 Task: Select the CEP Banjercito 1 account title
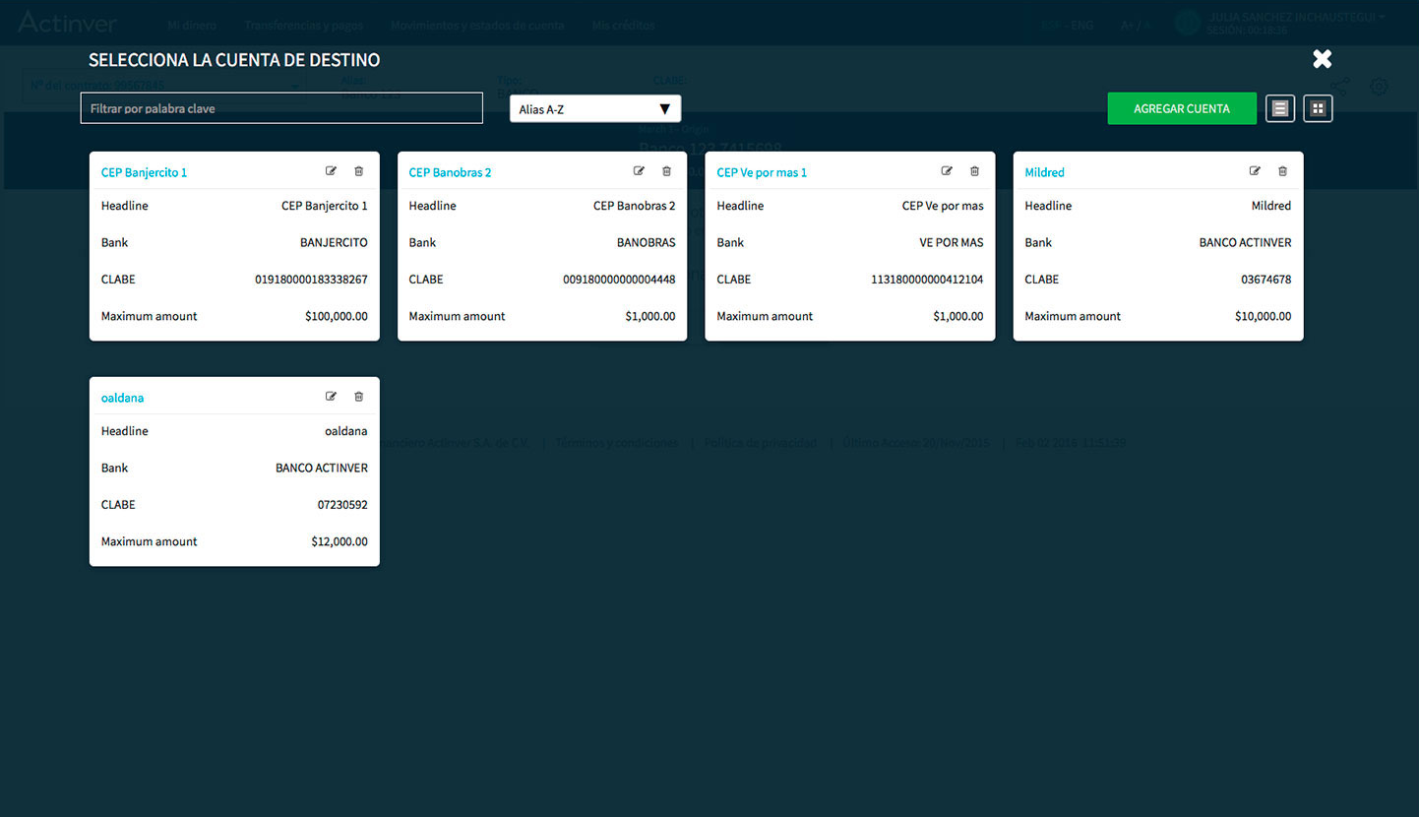click(144, 172)
